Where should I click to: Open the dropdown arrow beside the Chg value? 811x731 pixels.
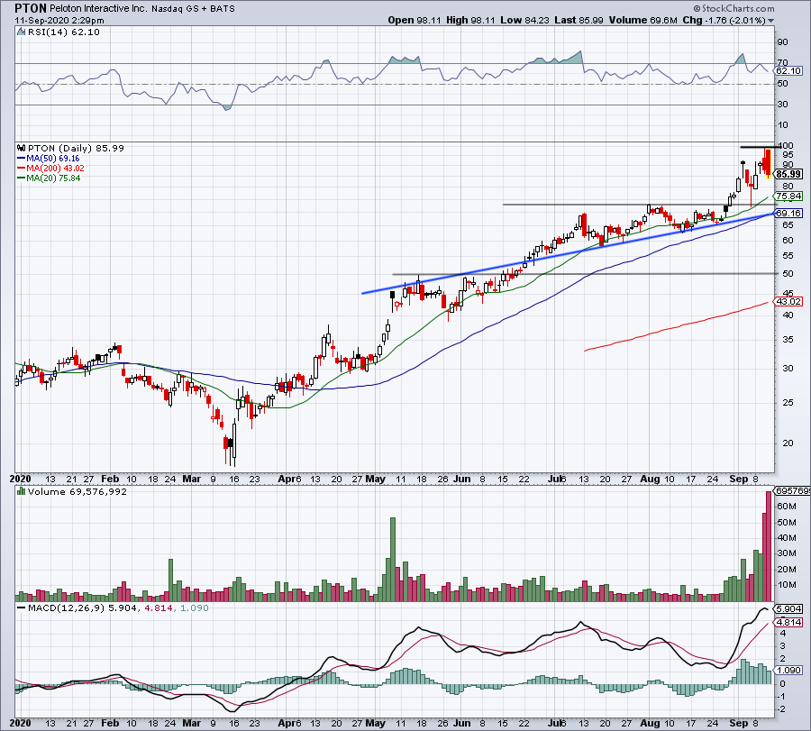[771, 21]
